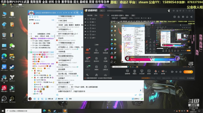Hide the 全屏 1 layer

tap(85, 38)
